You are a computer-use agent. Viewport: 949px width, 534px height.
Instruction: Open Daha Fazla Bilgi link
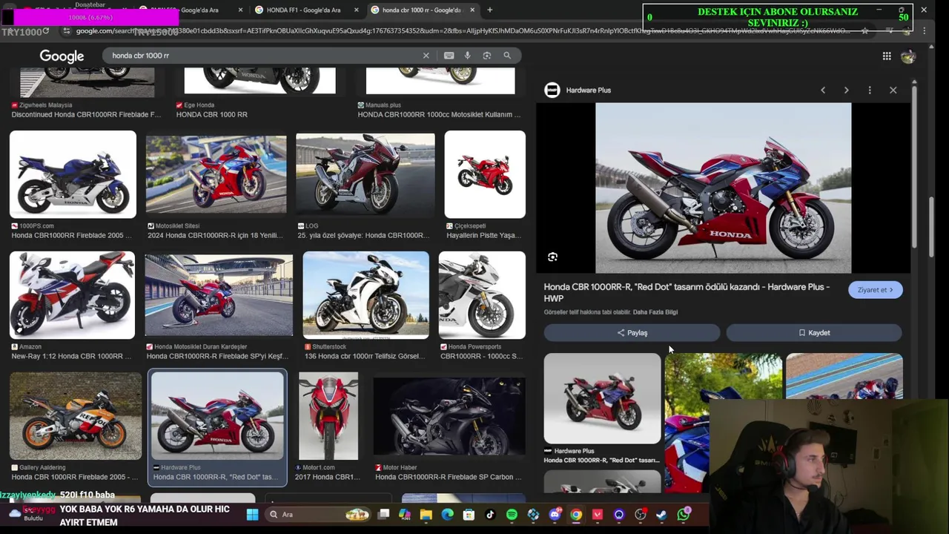[x=655, y=312]
